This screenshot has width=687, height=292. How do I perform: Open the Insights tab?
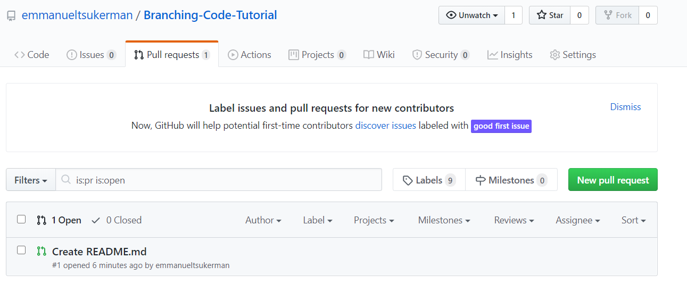tap(510, 54)
